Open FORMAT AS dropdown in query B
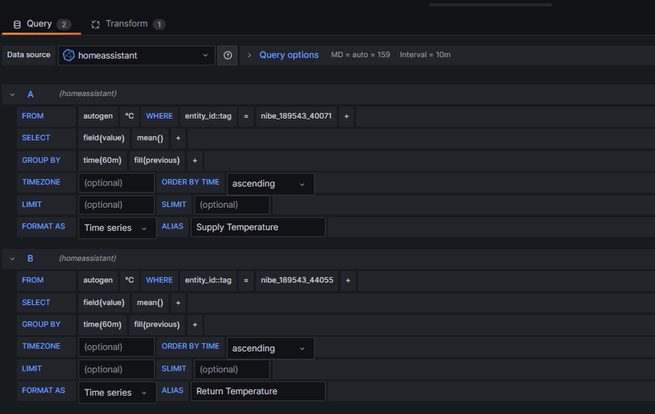Screen dimensions: 655x414 tap(117, 392)
